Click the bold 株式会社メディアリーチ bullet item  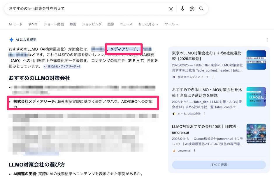click(x=34, y=102)
